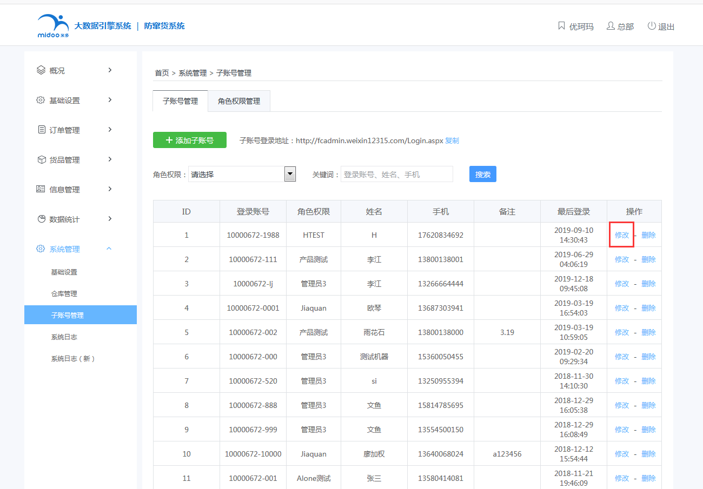This screenshot has width=703, height=489.
Task: Click 修改 for account 10000672-1988
Action: coord(622,235)
